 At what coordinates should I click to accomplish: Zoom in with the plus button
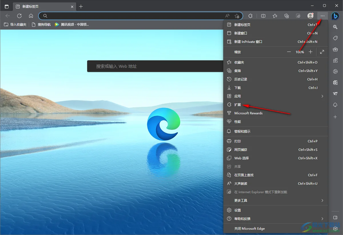click(x=311, y=52)
